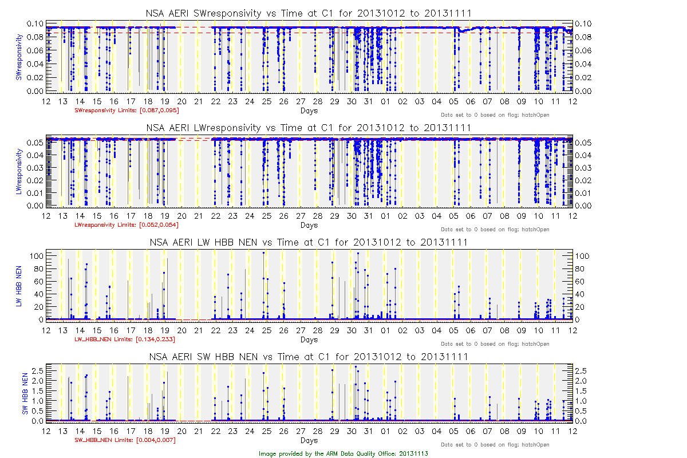Click day 21 tick on the SWresponsivity x-axis
The height and width of the screenshot is (458, 687).
[x=199, y=101]
